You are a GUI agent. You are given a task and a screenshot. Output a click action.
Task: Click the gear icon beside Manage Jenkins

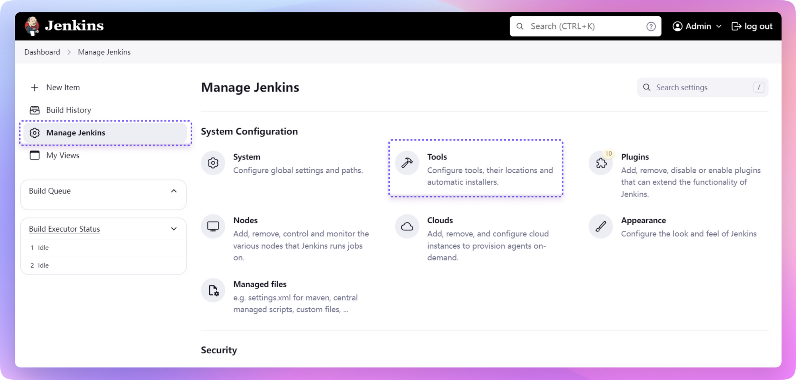coord(35,133)
